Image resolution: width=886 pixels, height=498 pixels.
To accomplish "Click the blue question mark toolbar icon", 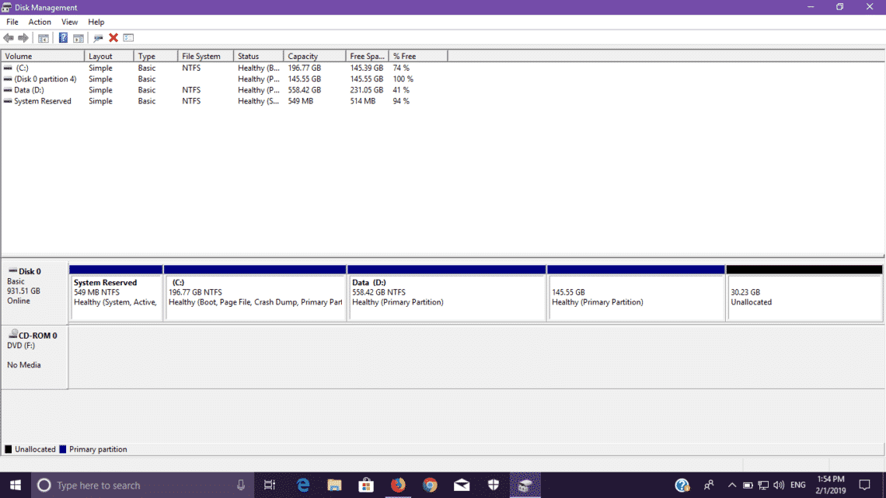I will tap(63, 38).
